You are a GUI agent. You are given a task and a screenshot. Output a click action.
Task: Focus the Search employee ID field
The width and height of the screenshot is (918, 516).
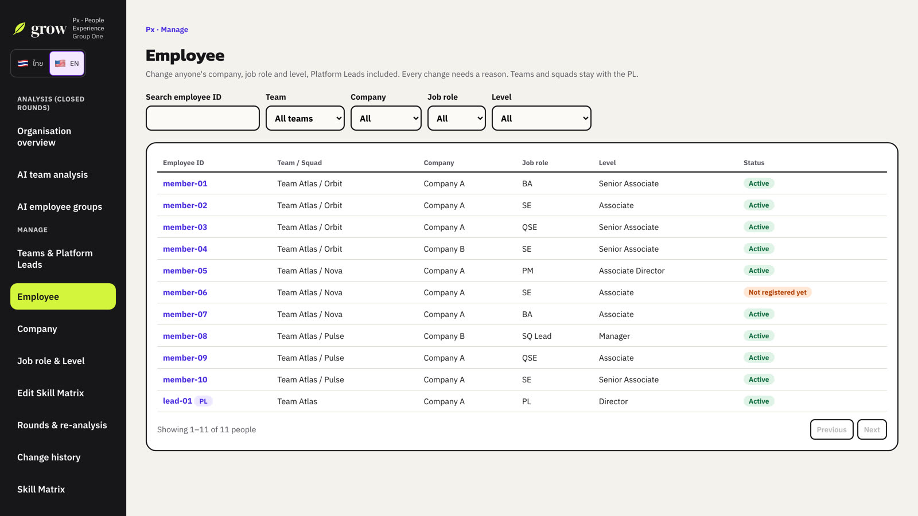click(203, 118)
